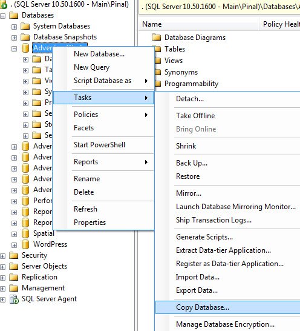The height and width of the screenshot is (331, 300).
Task: Choose Refresh from context menu
Action: pyautogui.click(x=103, y=209)
